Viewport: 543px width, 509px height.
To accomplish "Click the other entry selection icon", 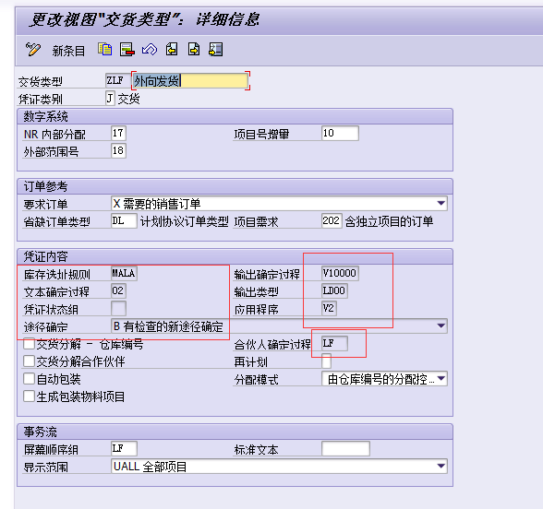I will click(216, 50).
